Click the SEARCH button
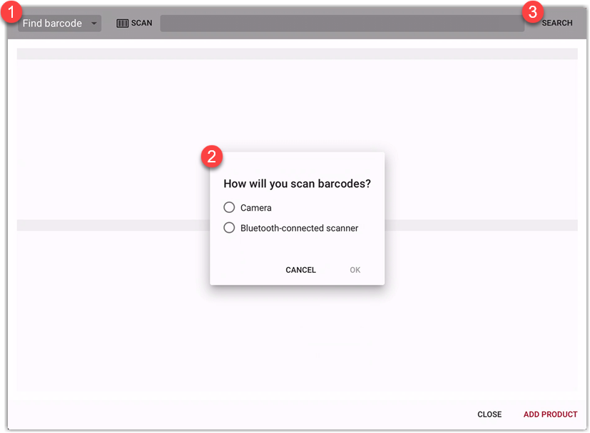The width and height of the screenshot is (590, 433). tap(557, 23)
